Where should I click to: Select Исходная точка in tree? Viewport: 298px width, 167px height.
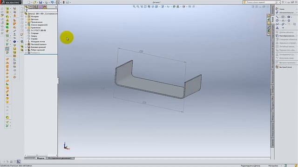pos(38,41)
